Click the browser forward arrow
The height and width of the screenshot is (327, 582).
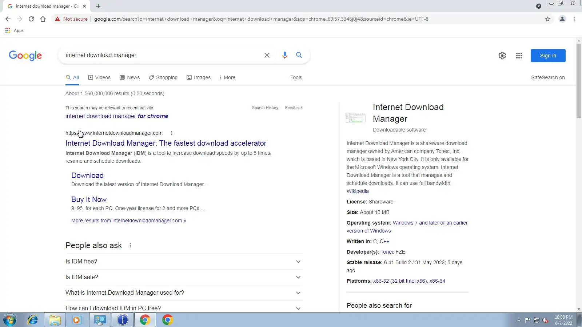20,19
